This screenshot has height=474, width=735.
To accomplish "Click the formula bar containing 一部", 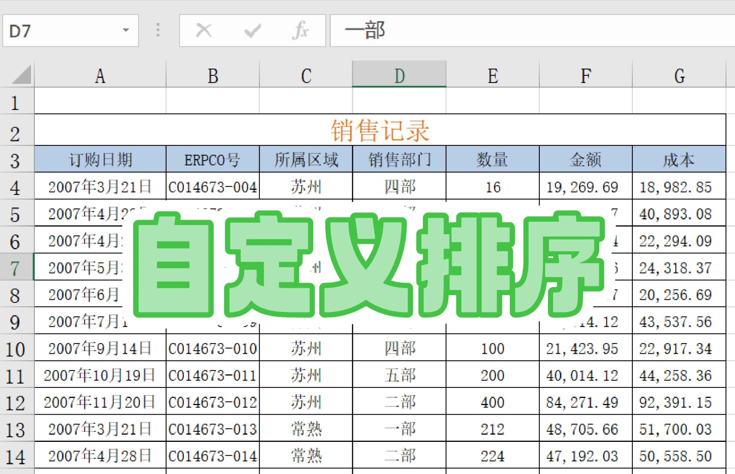I will click(x=532, y=31).
